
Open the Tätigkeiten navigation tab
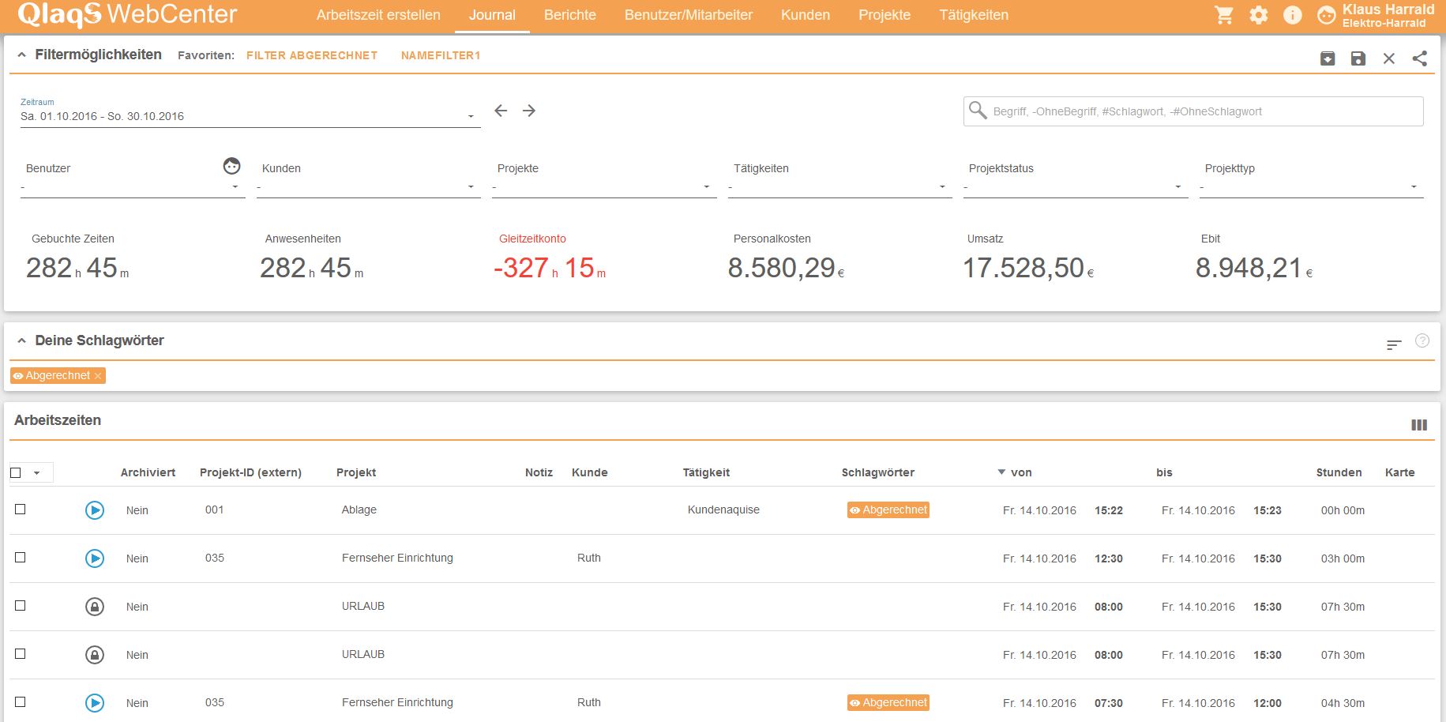pyautogui.click(x=974, y=15)
